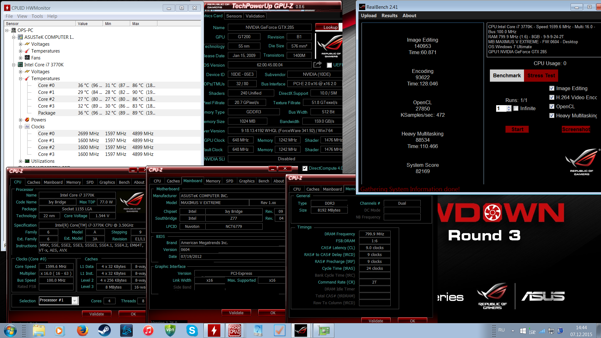Open Windows Explorer from the taskbar
Image resolution: width=601 pixels, height=338 pixels.
pos(39,330)
